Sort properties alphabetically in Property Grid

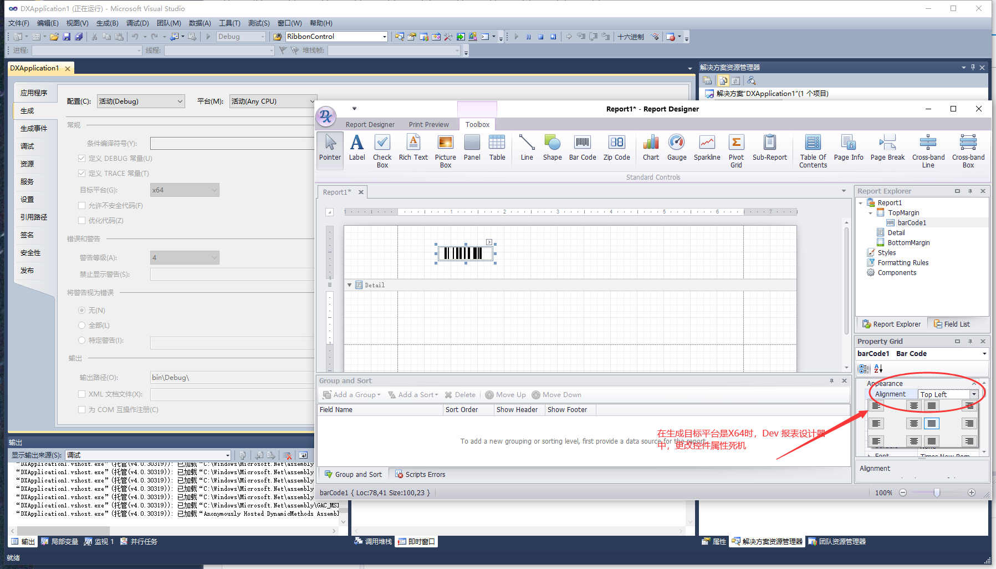pyautogui.click(x=878, y=368)
